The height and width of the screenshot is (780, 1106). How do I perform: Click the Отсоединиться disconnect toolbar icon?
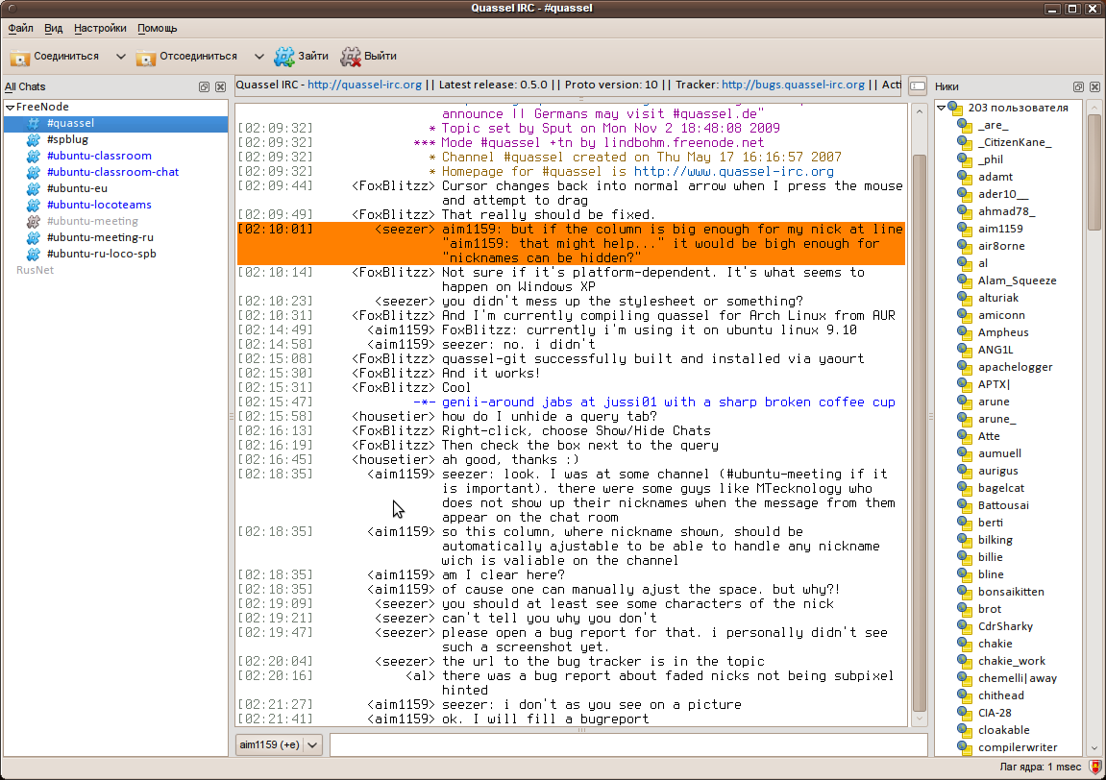point(145,57)
